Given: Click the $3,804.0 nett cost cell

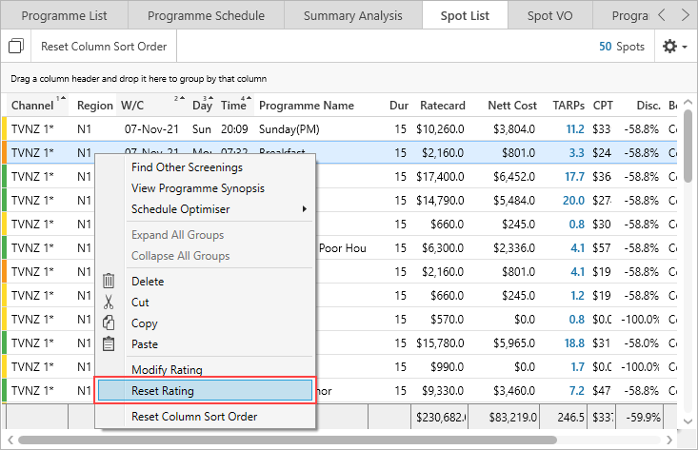Looking at the screenshot, I should coord(514,129).
